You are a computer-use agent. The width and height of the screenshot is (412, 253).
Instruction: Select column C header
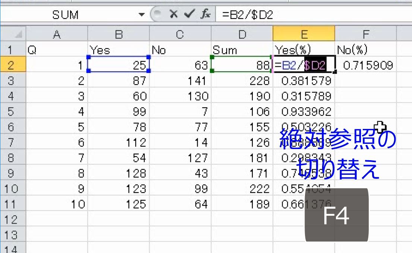pyautogui.click(x=180, y=34)
